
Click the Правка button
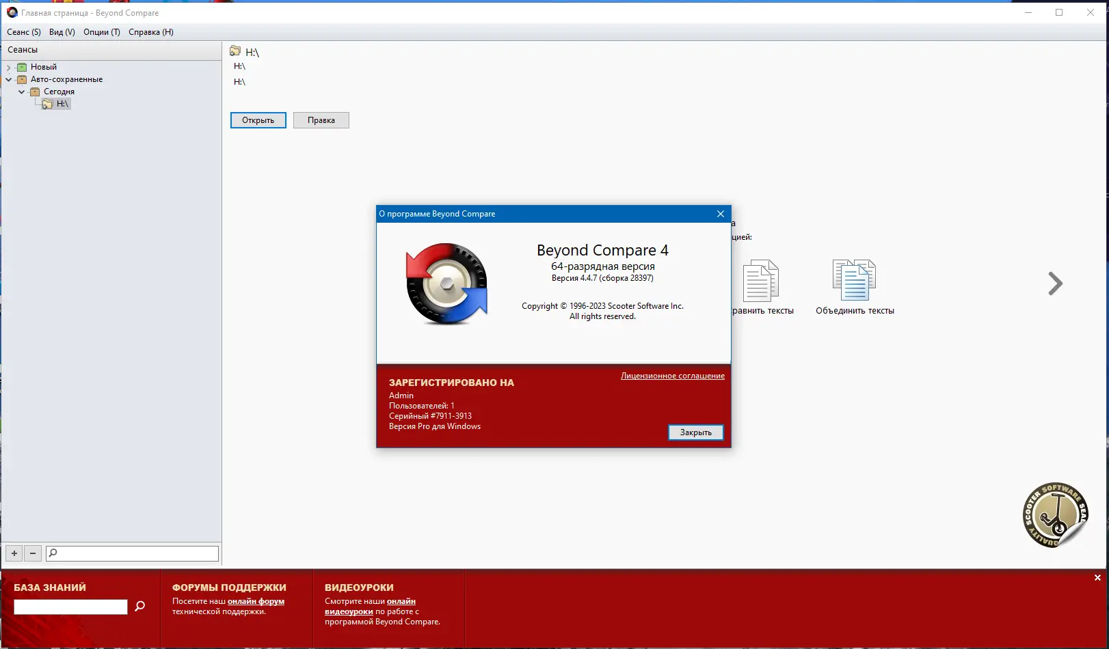321,120
